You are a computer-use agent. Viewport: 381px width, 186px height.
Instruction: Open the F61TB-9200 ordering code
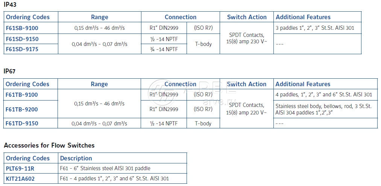(x=22, y=109)
